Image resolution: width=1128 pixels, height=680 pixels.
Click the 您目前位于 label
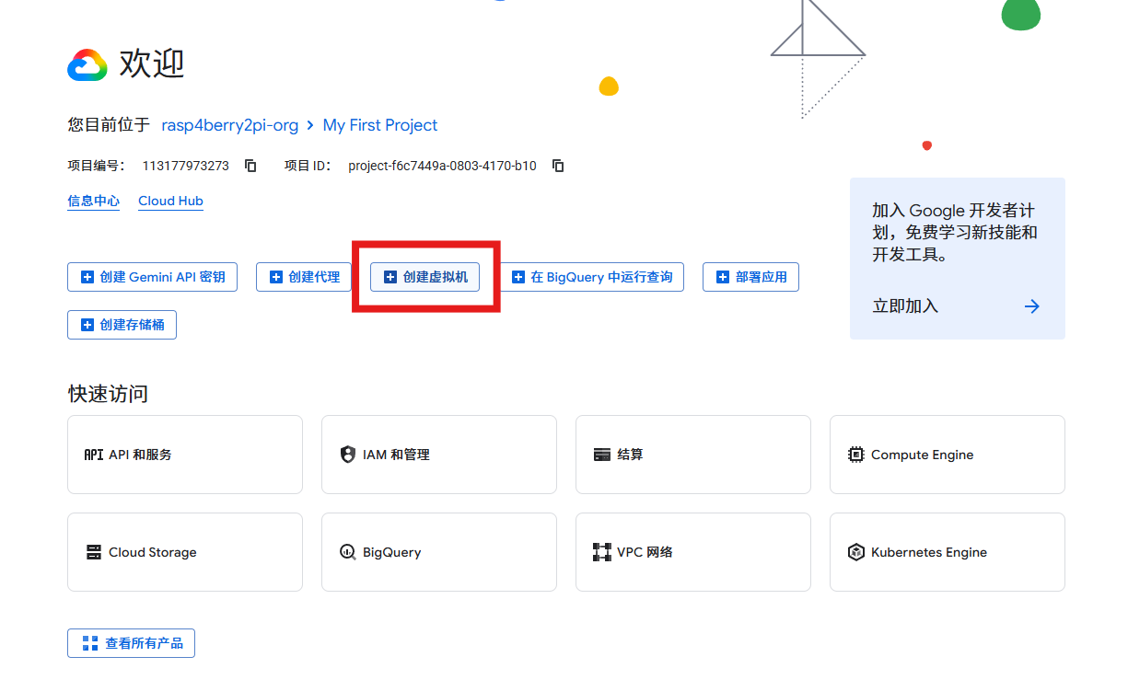pos(108,125)
